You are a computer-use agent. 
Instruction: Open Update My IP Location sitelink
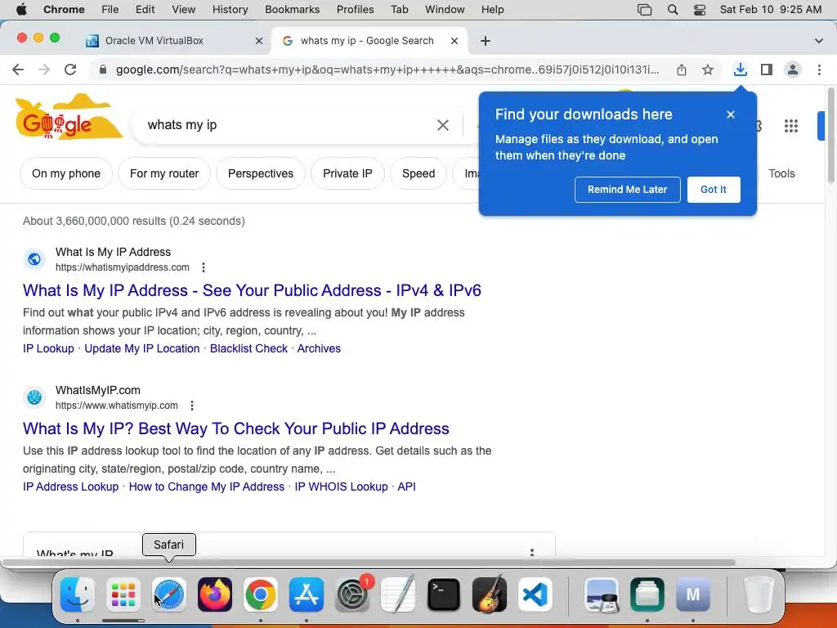pyautogui.click(x=142, y=348)
